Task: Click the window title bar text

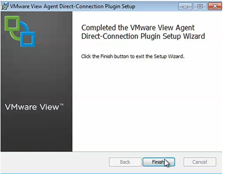Action: [x=73, y=7]
